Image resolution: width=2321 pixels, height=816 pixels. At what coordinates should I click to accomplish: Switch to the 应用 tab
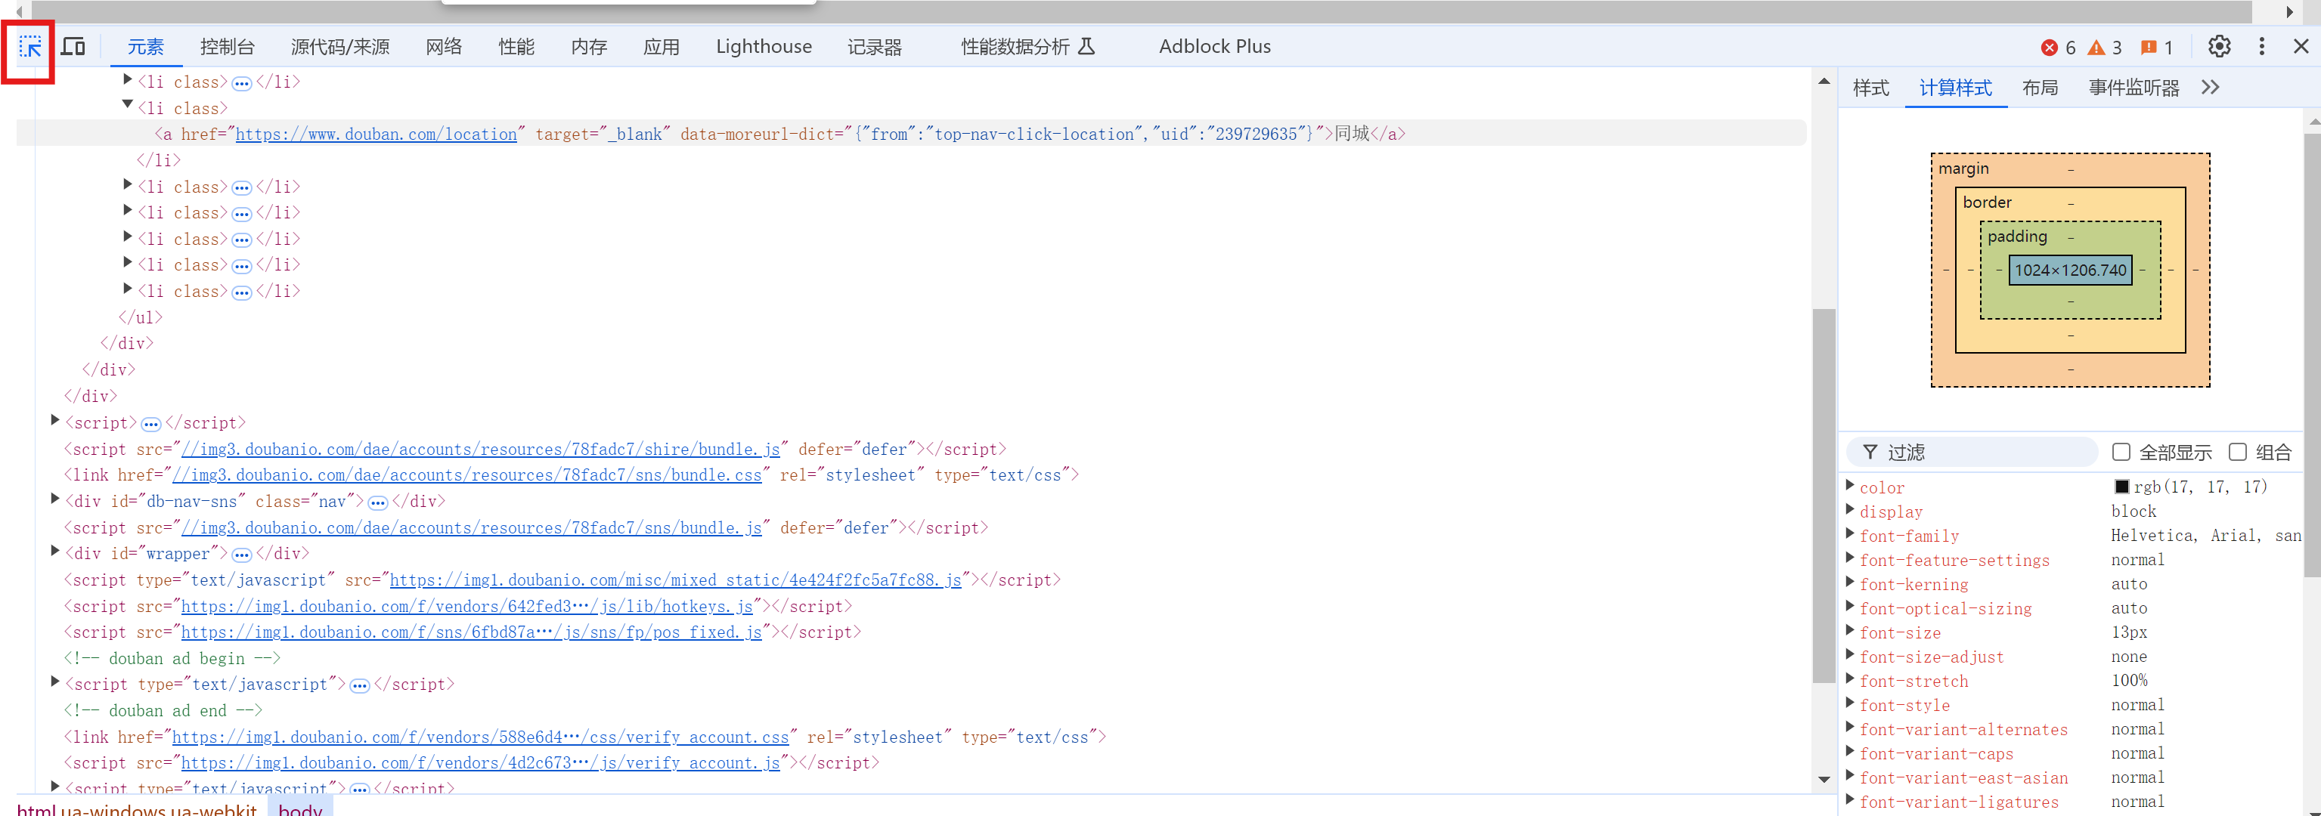[x=662, y=47]
